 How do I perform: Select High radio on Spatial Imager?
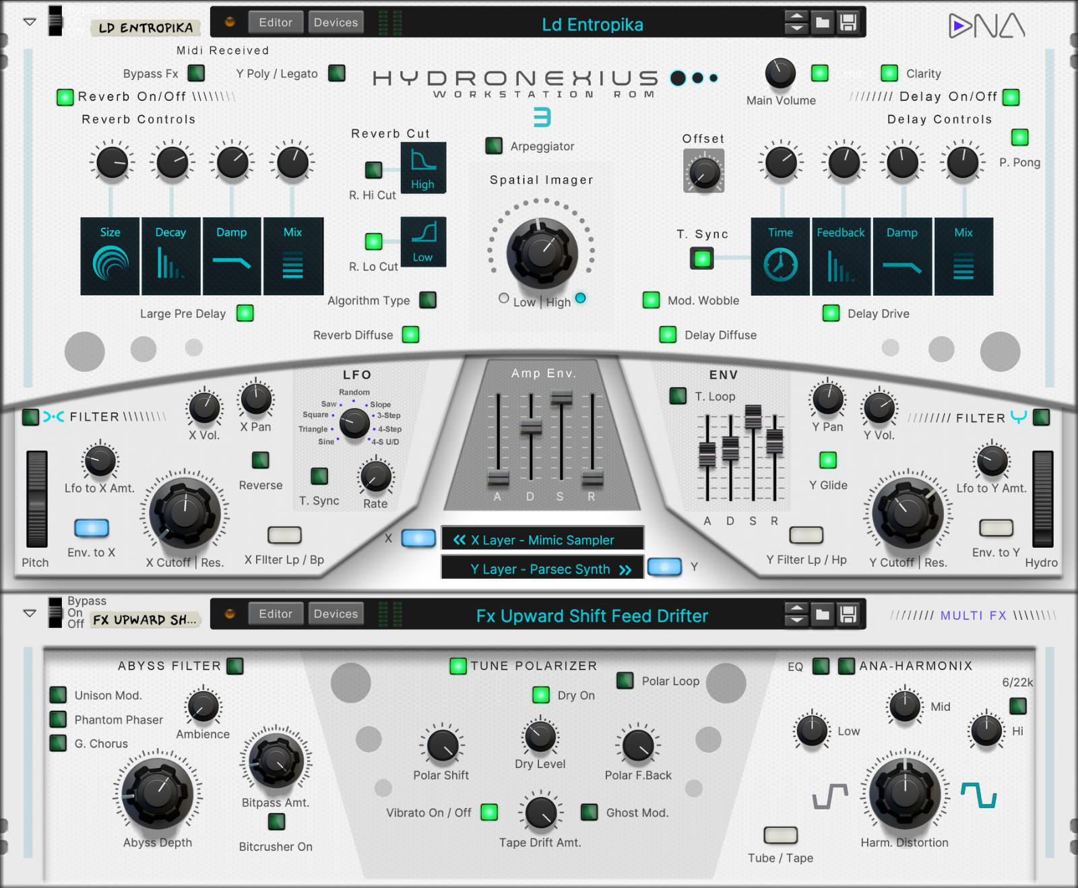click(581, 298)
